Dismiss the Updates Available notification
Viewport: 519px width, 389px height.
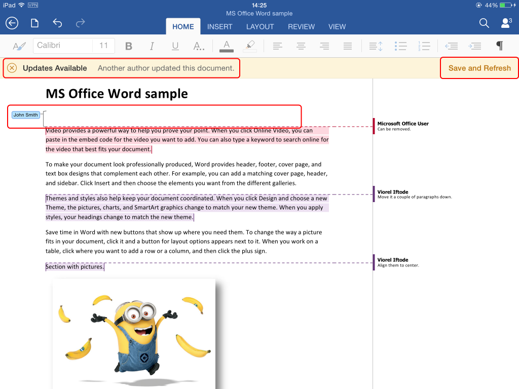12,68
